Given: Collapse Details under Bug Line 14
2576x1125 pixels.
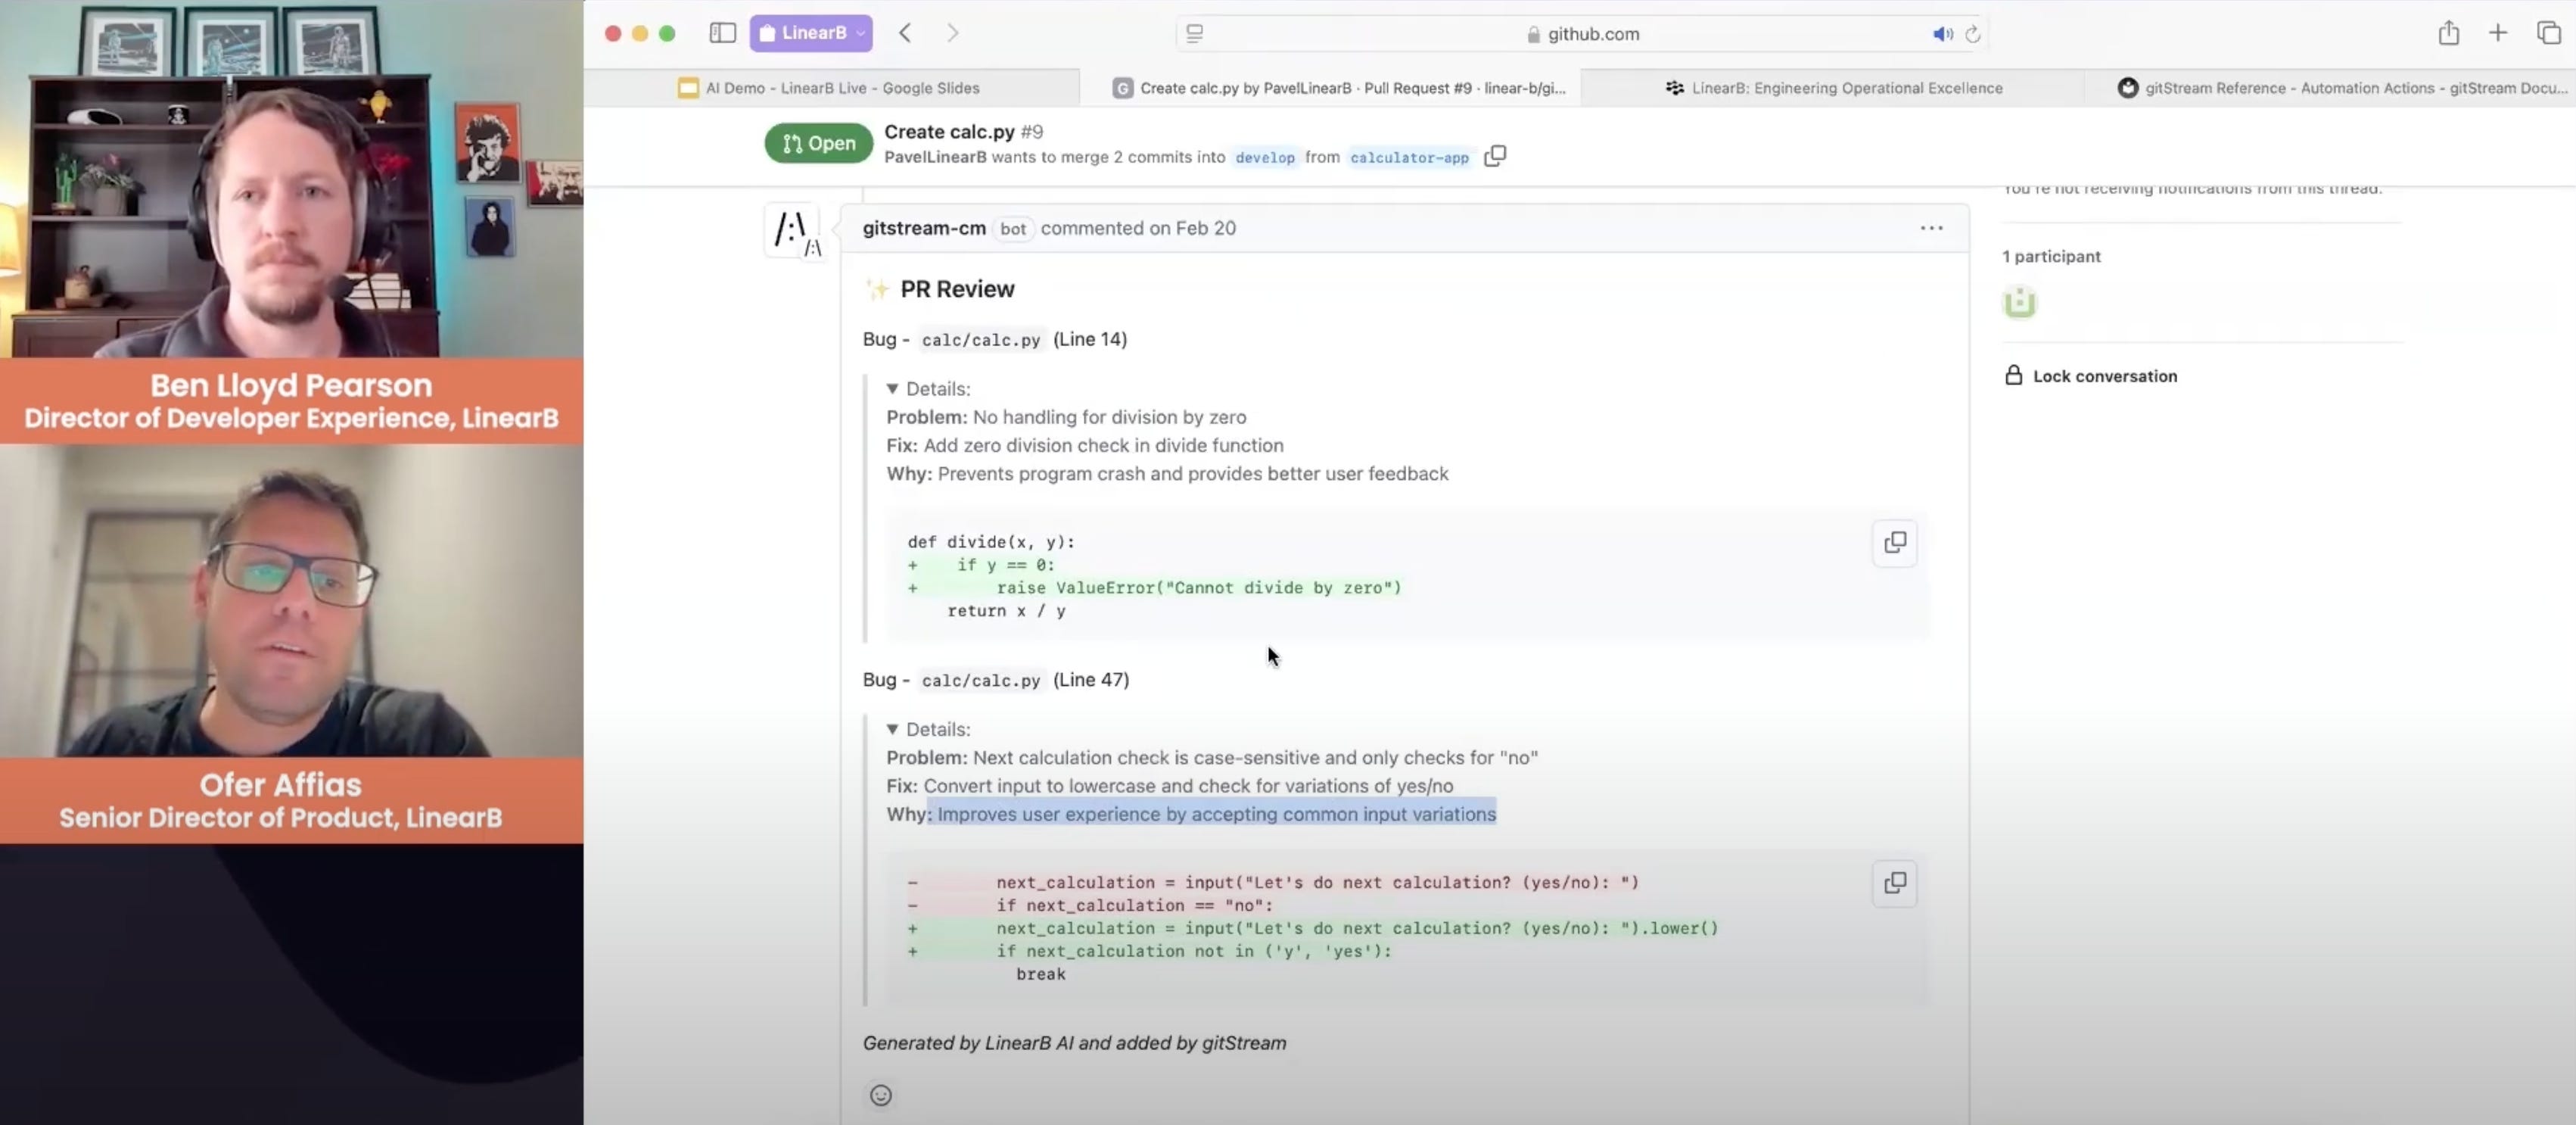Looking at the screenshot, I should (x=928, y=389).
